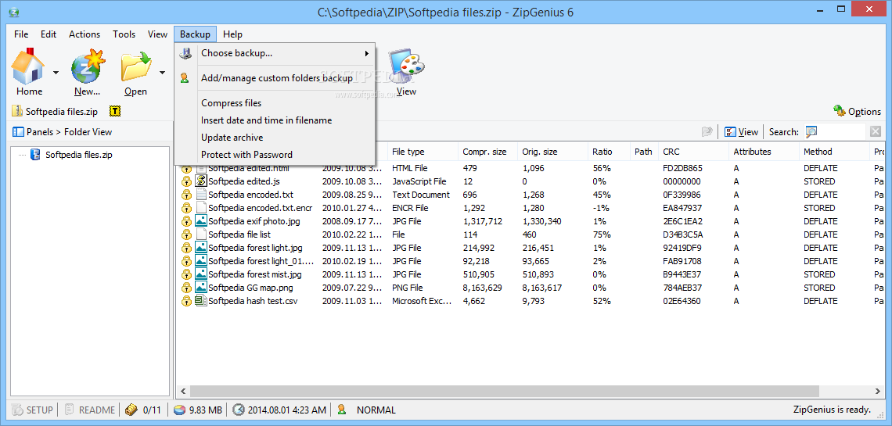Expand the Choose backup submenu arrow
The image size is (892, 426).
(x=367, y=54)
